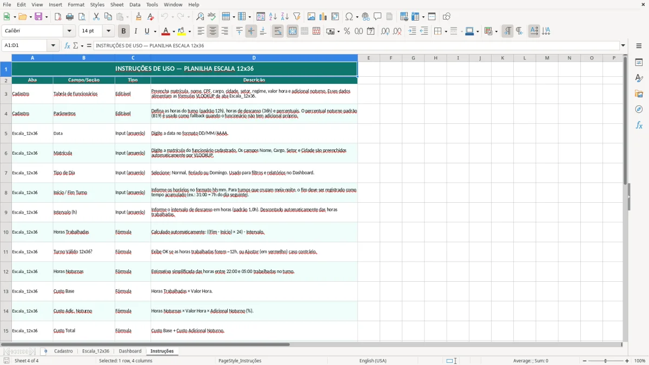The width and height of the screenshot is (649, 365).
Task: Expand the Name Box dropdown arrow
Action: click(54, 45)
